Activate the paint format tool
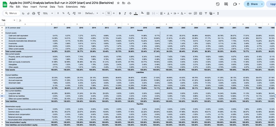Image resolution: width=276 pixels, height=127 pixels. click(39, 13)
